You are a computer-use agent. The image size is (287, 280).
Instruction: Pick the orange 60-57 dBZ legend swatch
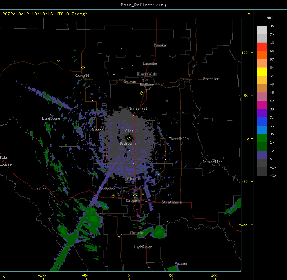[x=262, y=55]
